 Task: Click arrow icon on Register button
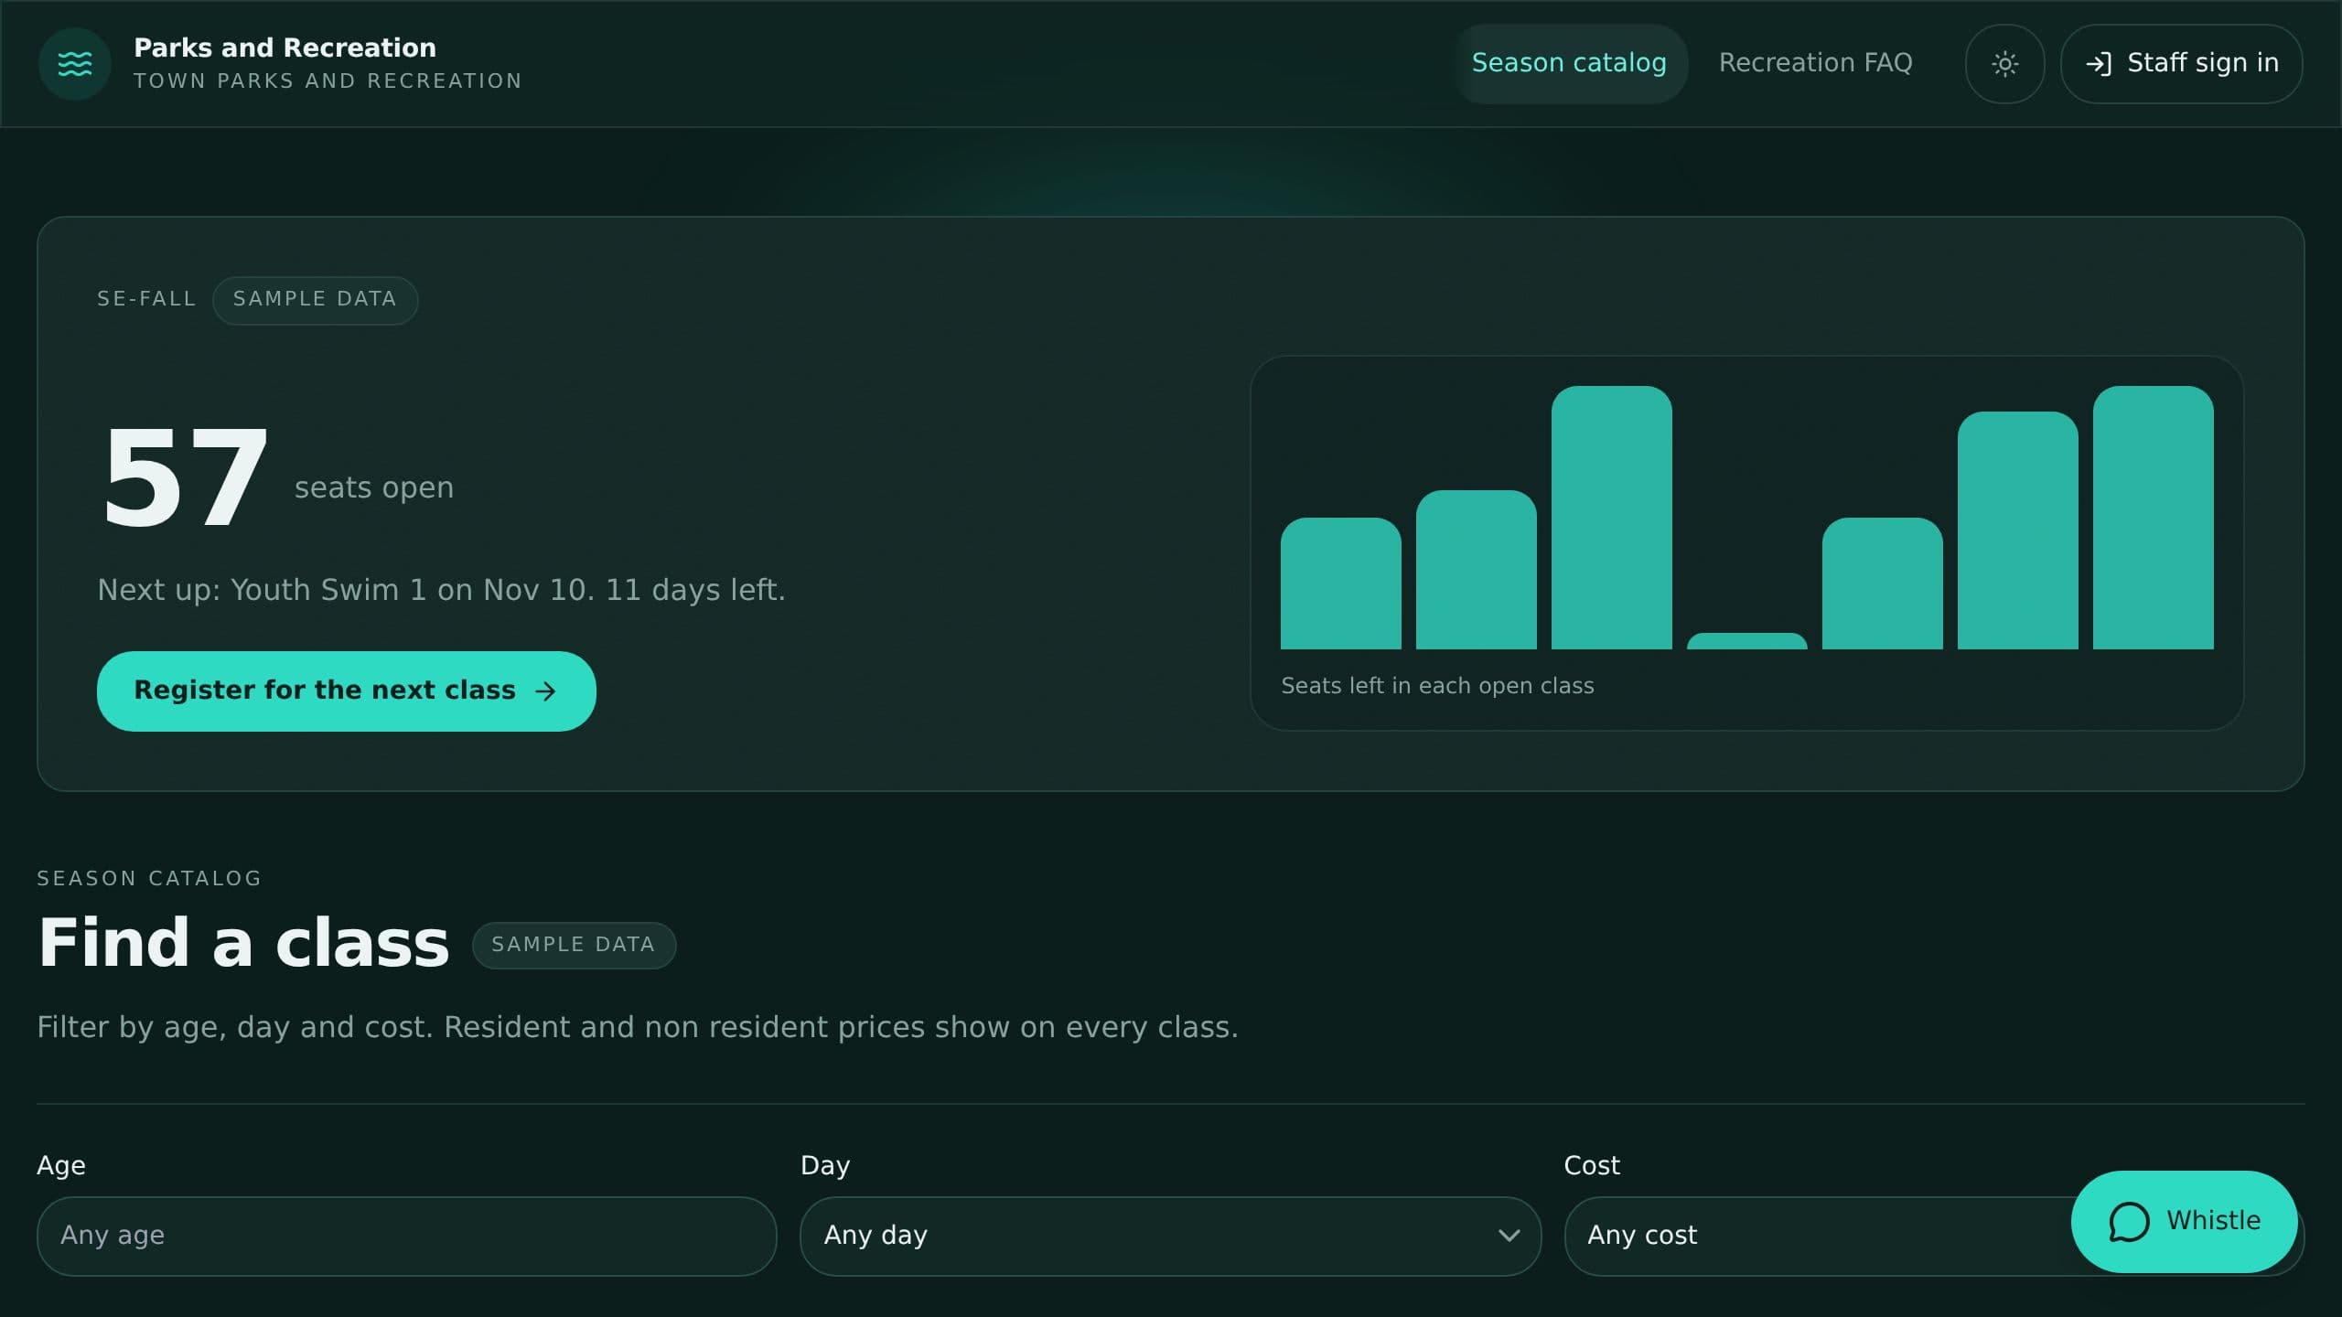tap(545, 691)
